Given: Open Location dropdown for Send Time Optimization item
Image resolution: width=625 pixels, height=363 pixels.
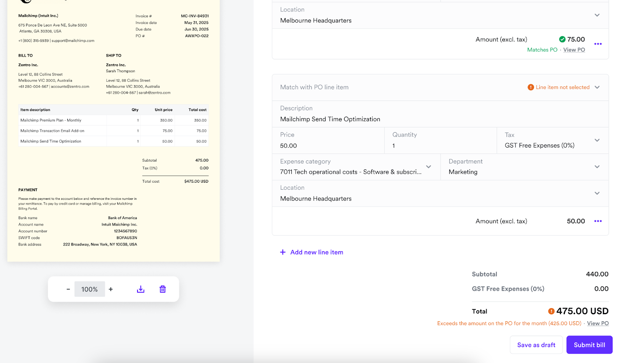Looking at the screenshot, I should (597, 193).
